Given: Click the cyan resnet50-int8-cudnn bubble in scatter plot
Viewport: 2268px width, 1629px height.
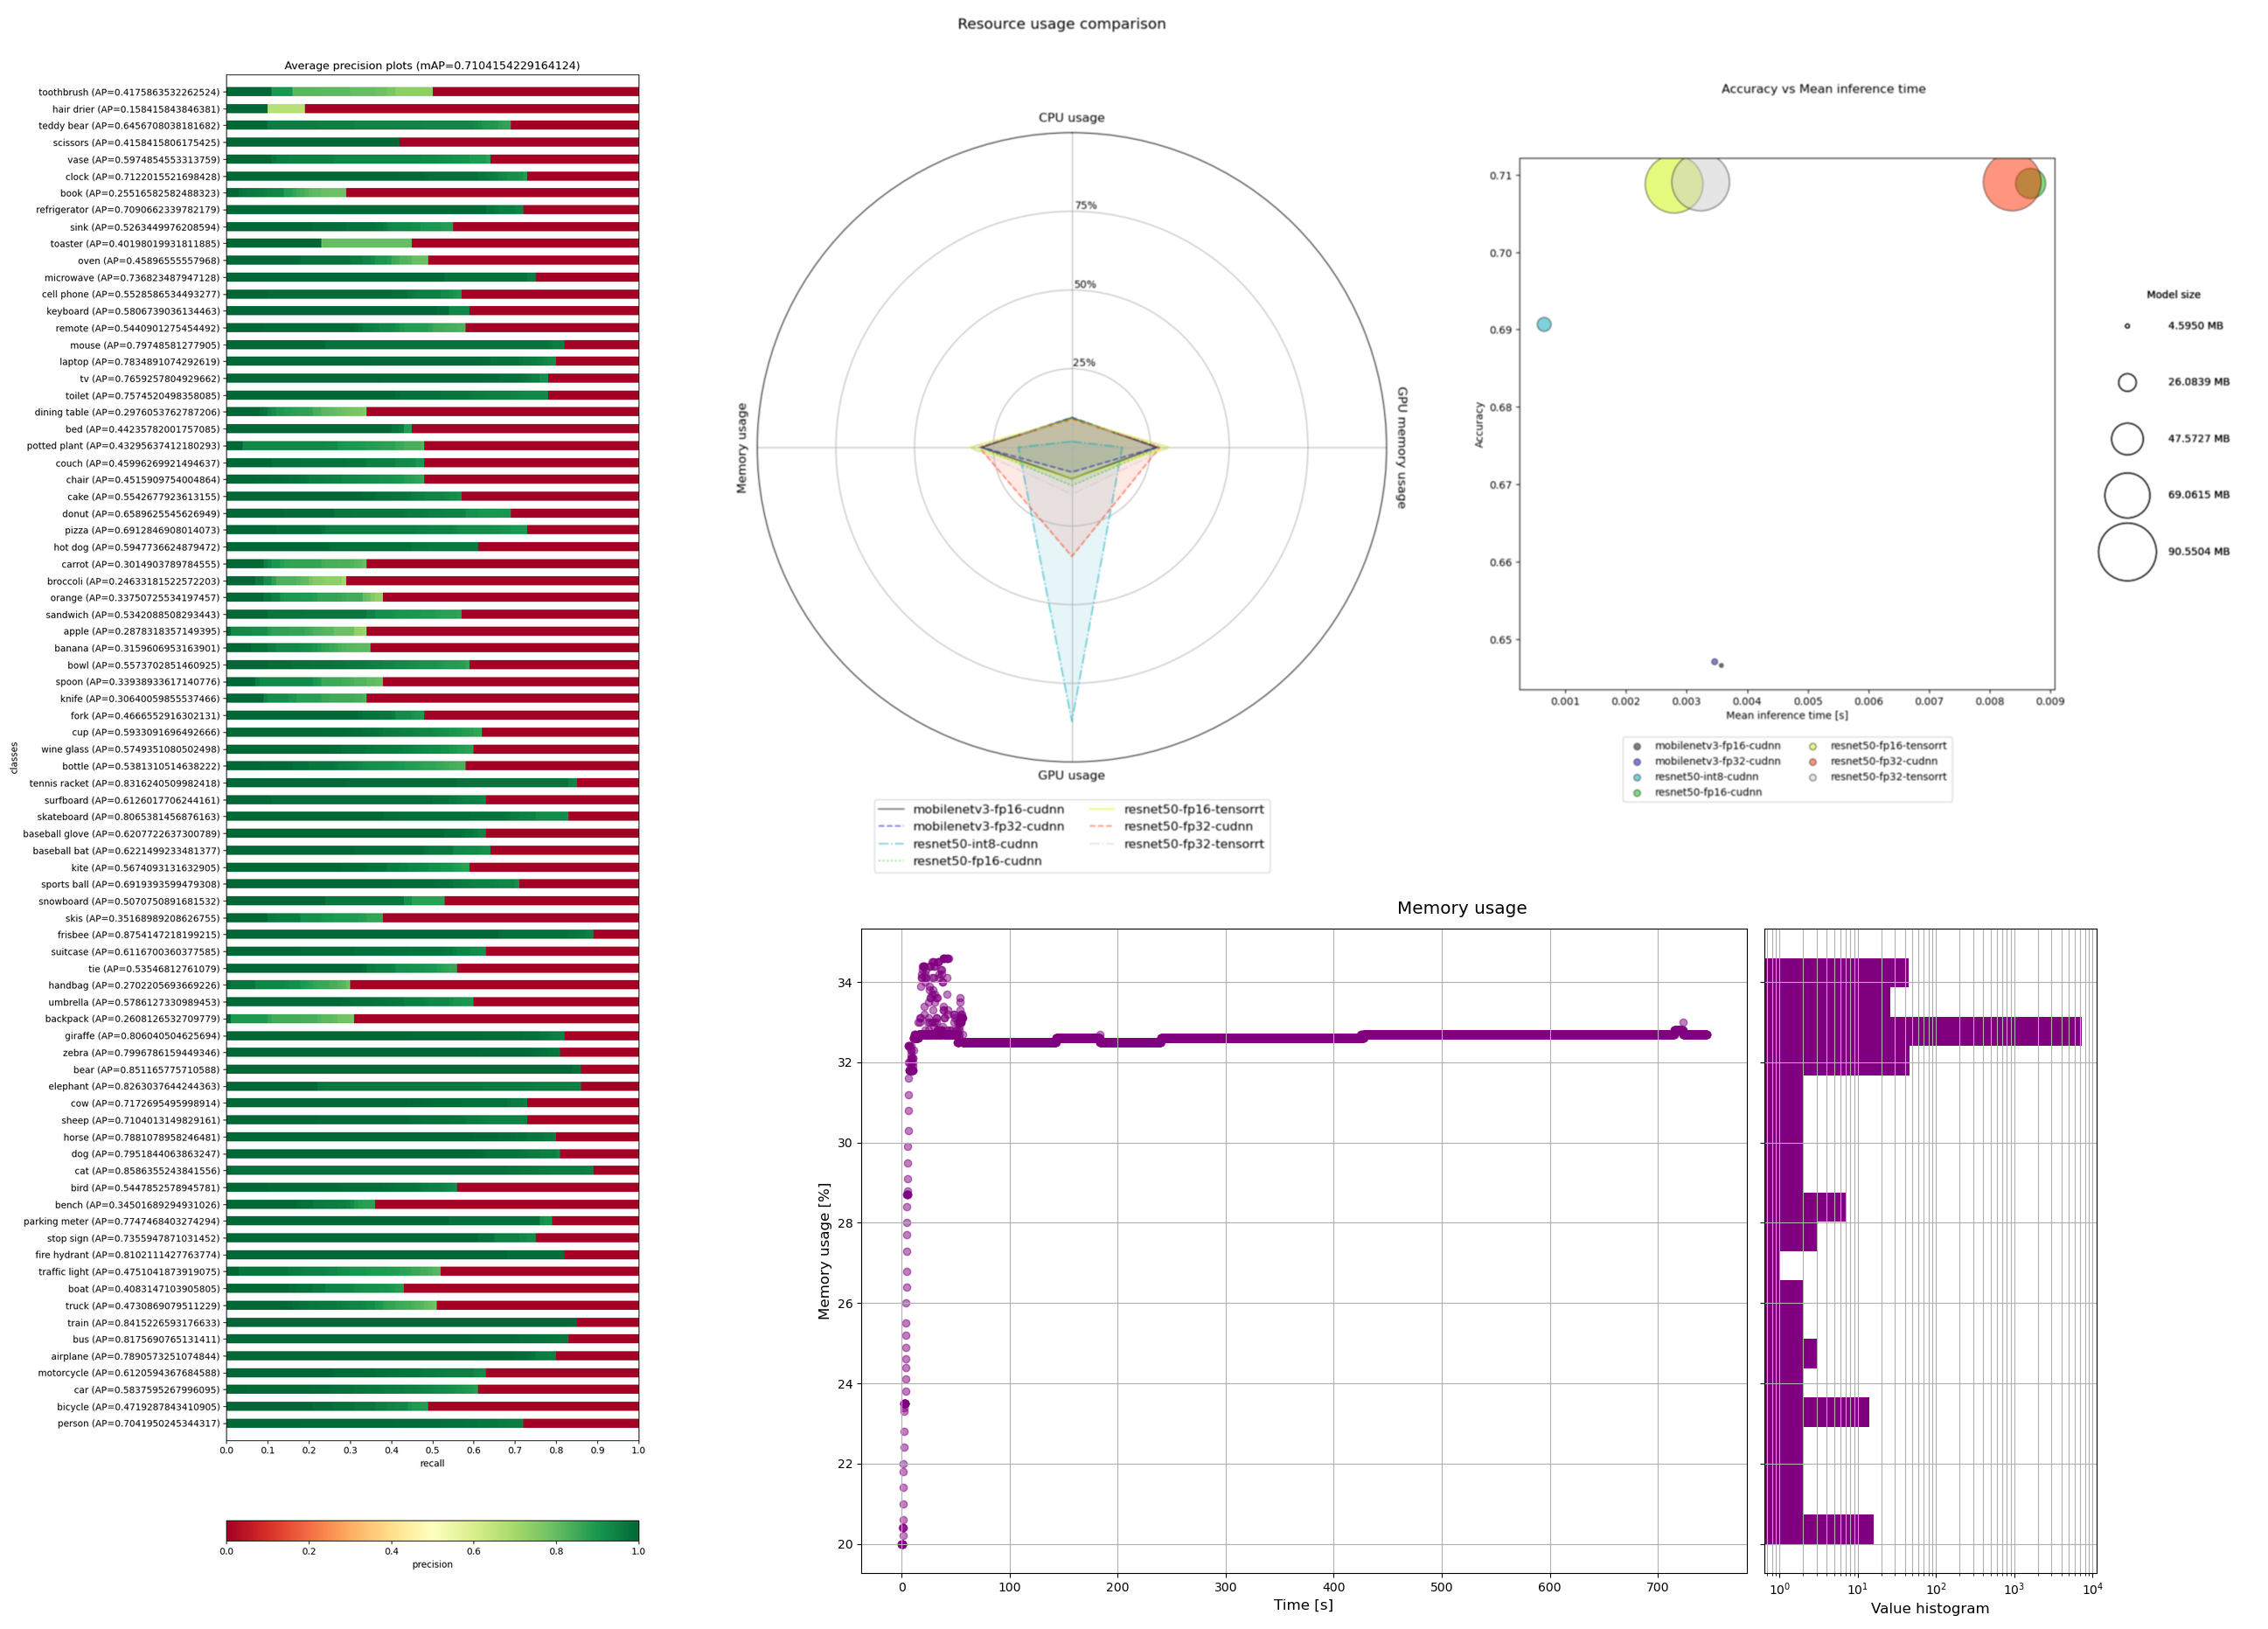Looking at the screenshot, I should point(1543,324).
